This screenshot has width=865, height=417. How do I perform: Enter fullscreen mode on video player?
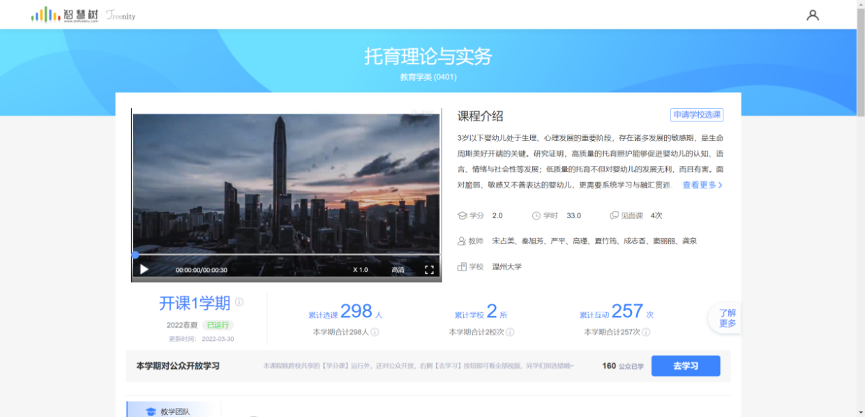coord(429,270)
